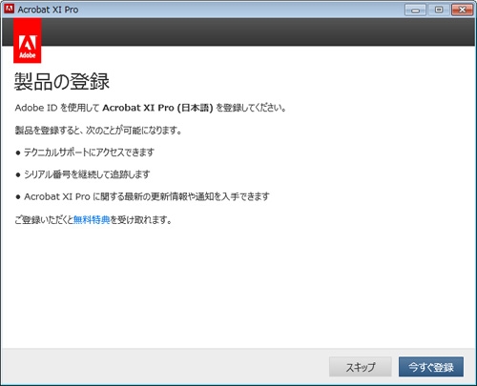Click the Adobe ID を使用して sentence
Screen dimensions: 477x386
151,108
